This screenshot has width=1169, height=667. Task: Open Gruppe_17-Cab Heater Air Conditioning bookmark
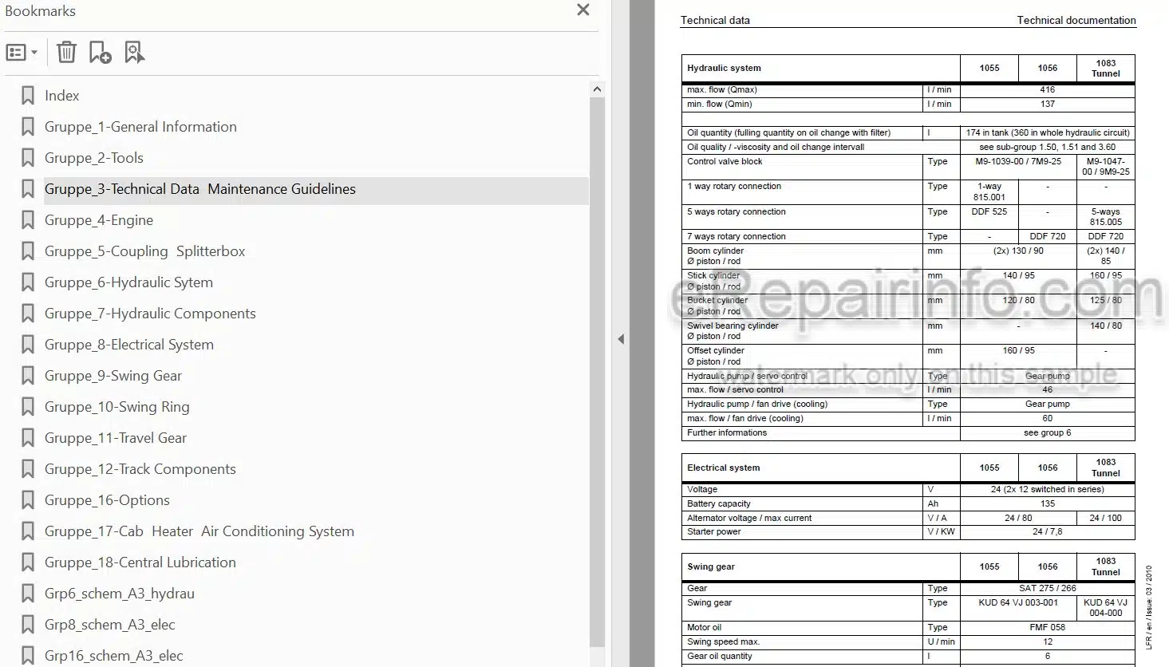click(x=199, y=531)
